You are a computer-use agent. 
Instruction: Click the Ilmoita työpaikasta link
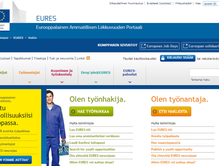click(x=165, y=136)
